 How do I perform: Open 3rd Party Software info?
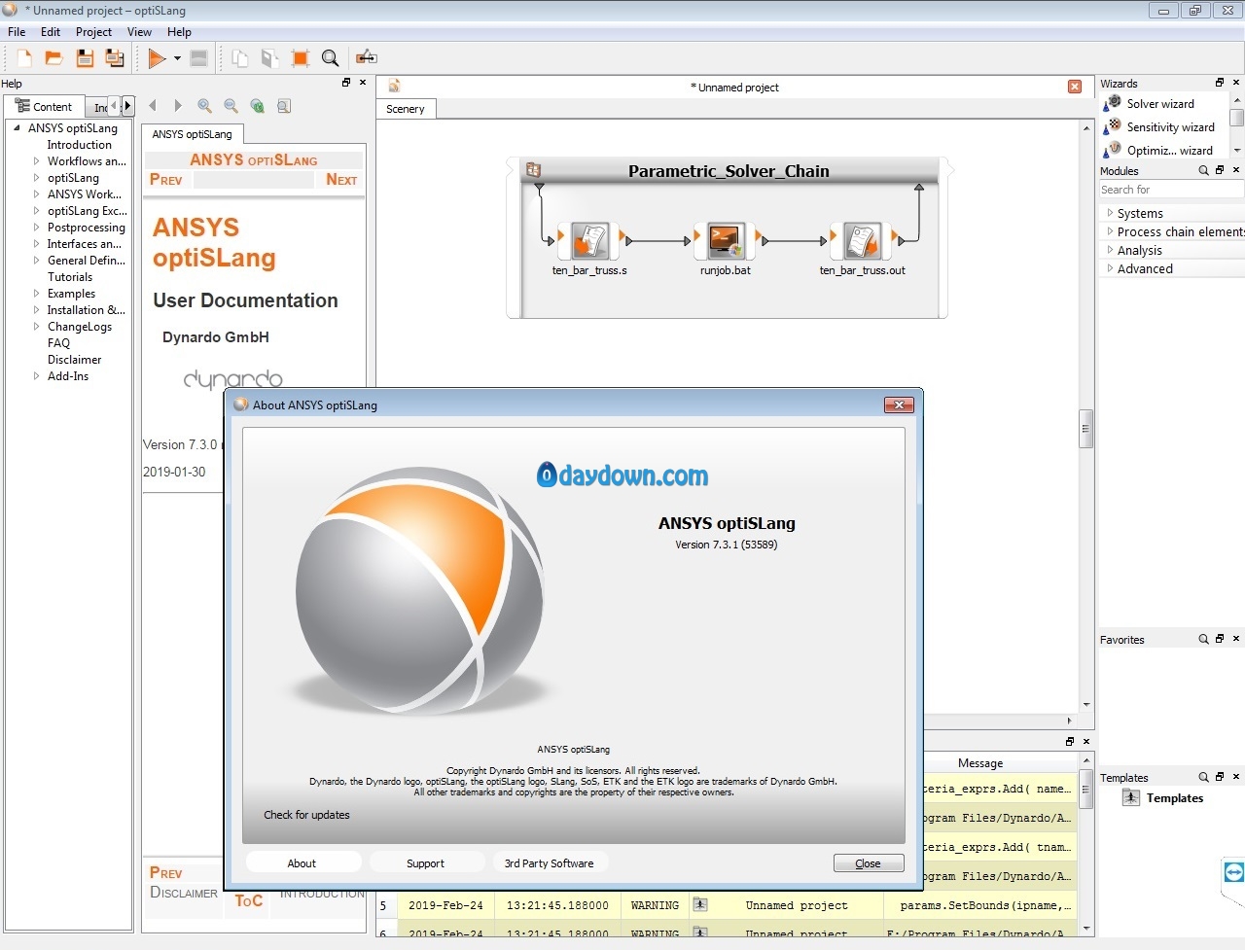pyautogui.click(x=549, y=863)
